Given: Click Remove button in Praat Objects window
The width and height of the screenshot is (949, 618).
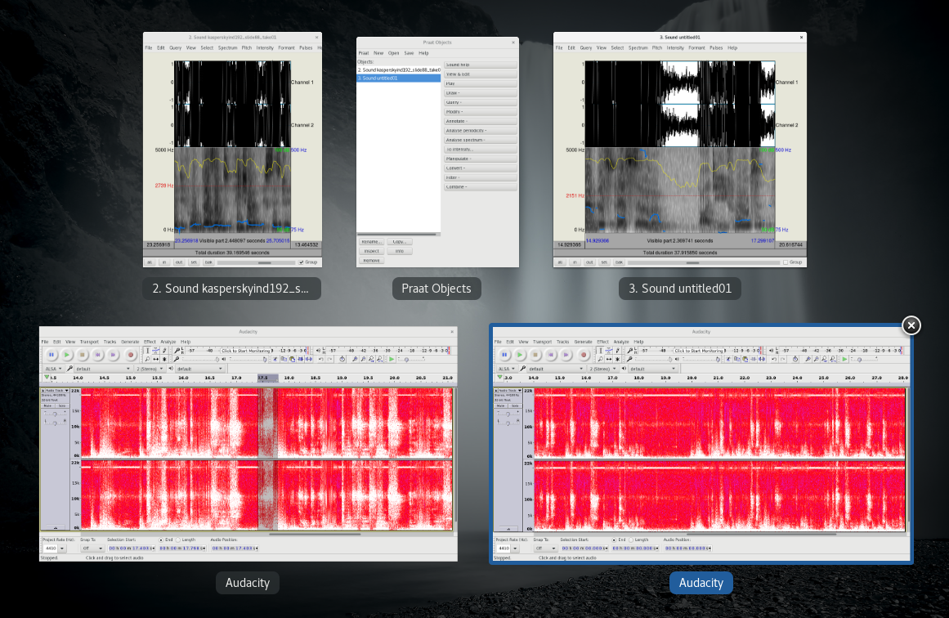Looking at the screenshot, I should pos(372,260).
